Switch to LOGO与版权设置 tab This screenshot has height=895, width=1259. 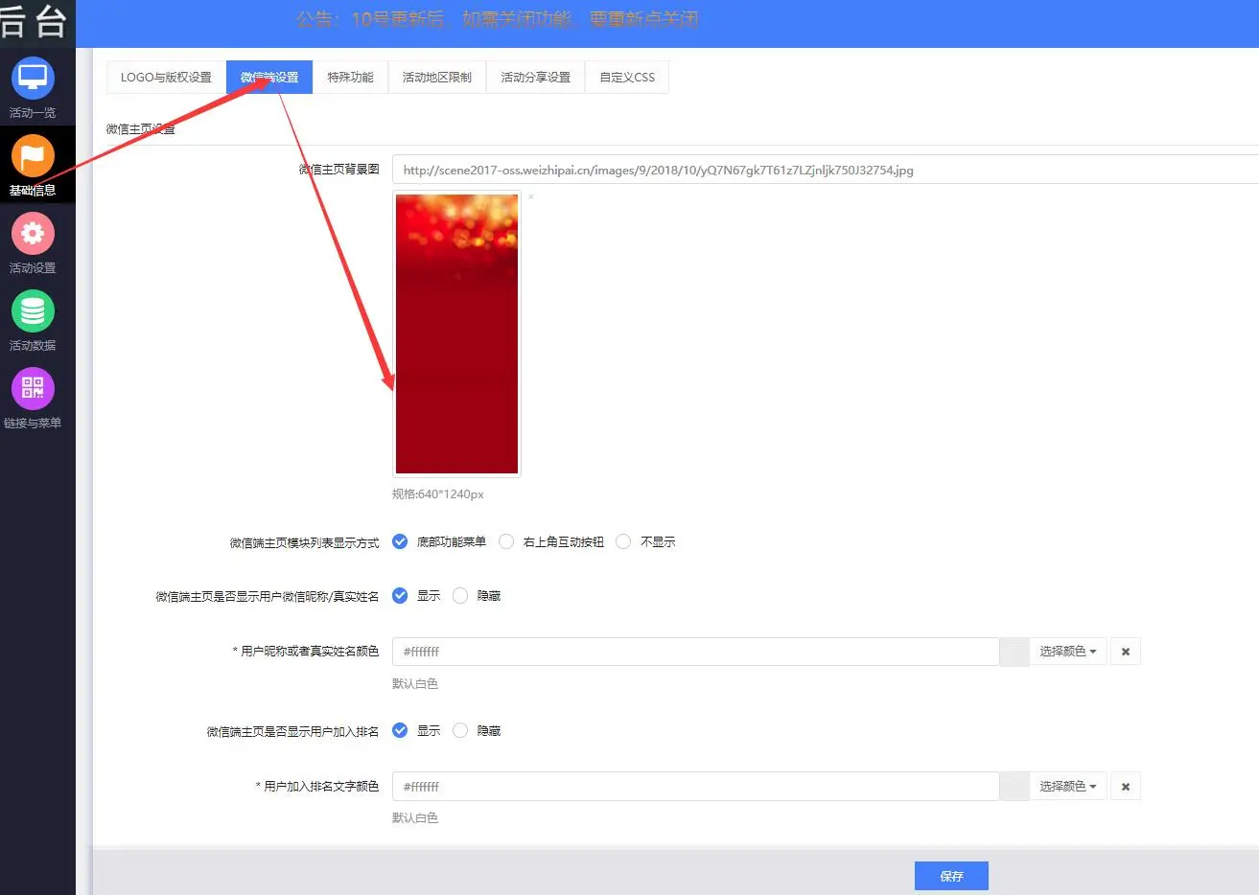pyautogui.click(x=166, y=78)
